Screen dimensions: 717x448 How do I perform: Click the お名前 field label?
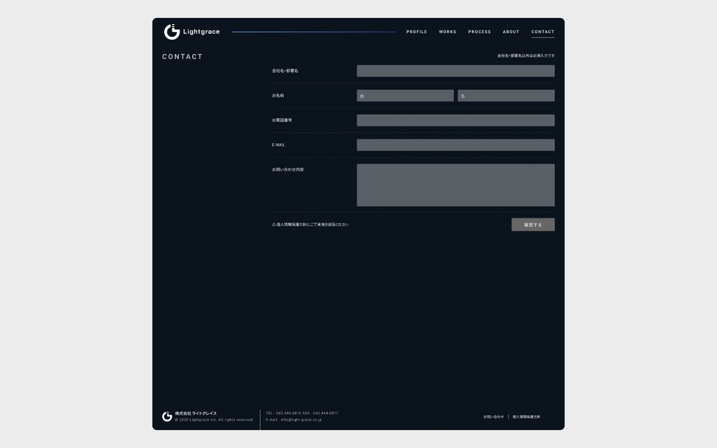point(278,95)
